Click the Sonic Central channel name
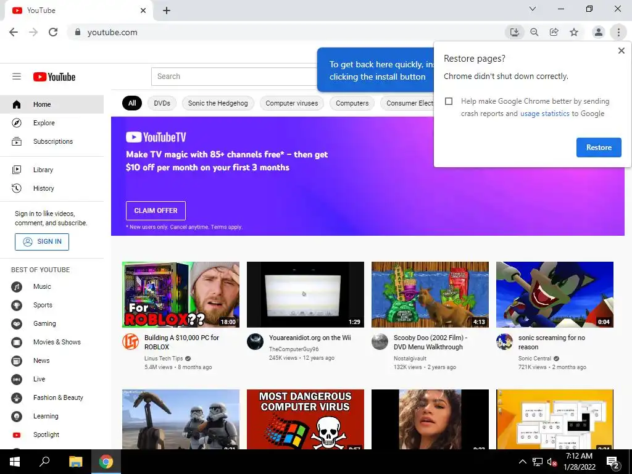Image resolution: width=632 pixels, height=474 pixels. (x=534, y=359)
